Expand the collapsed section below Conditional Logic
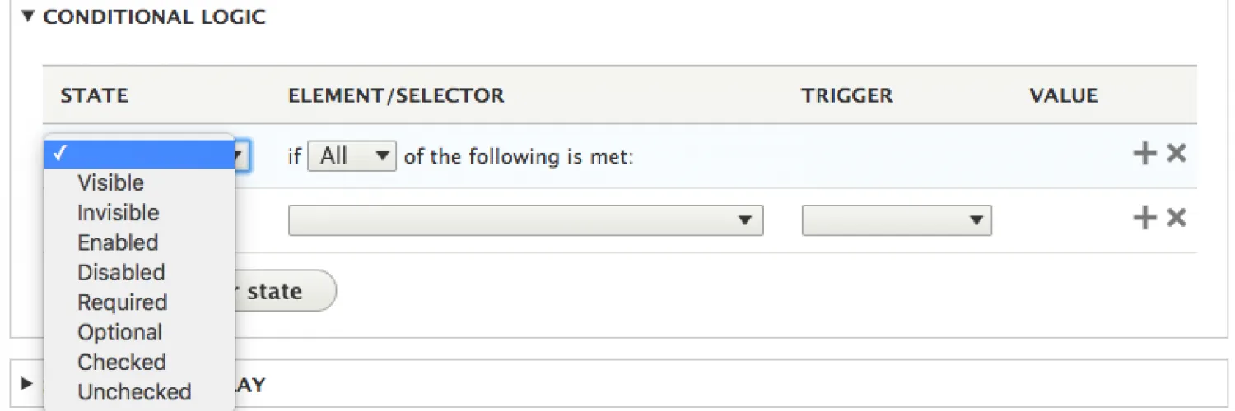This screenshot has height=411, width=1235. 27,383
